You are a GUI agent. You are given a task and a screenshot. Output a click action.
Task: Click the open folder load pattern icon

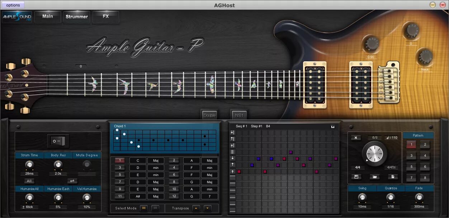click(x=374, y=177)
